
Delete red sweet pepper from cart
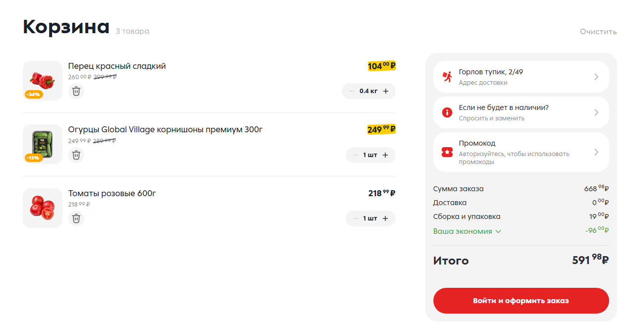pos(76,92)
